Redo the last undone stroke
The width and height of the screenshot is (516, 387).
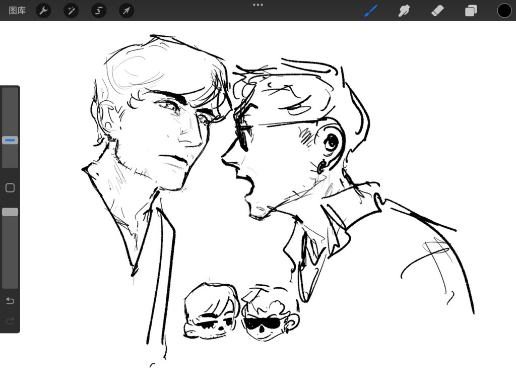10,320
